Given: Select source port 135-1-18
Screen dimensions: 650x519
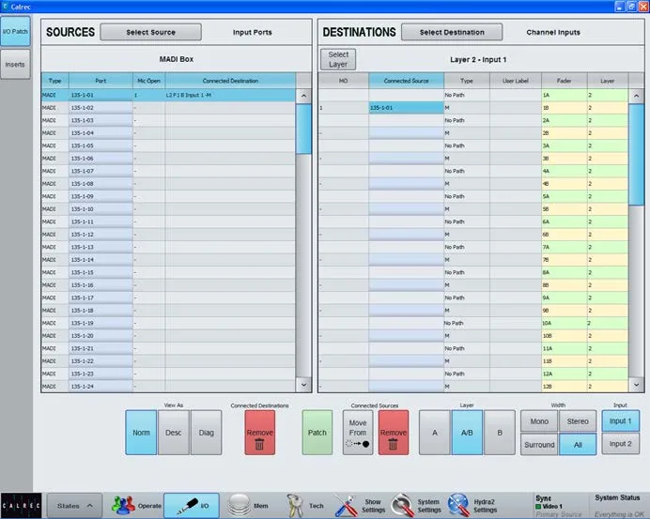Looking at the screenshot, I should [x=101, y=311].
